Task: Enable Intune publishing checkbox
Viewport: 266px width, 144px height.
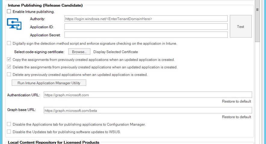Action: click(x=9, y=11)
